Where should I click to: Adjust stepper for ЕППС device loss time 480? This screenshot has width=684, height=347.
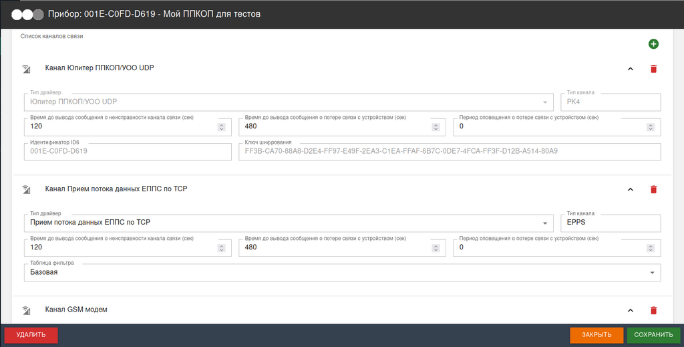[436, 247]
